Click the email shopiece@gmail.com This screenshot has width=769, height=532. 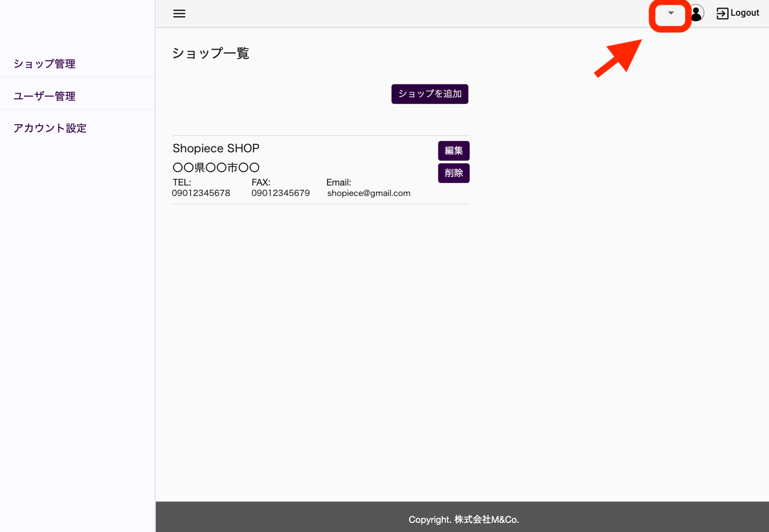click(369, 193)
